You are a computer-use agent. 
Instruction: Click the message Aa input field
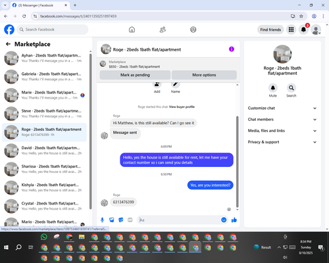(180, 220)
